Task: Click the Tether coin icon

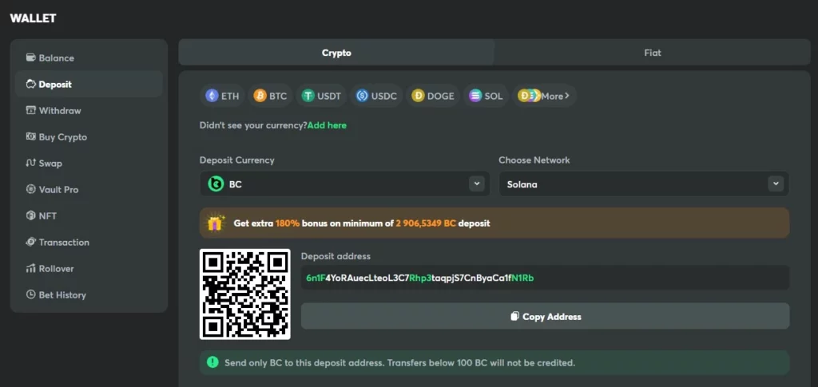Action: pyautogui.click(x=308, y=96)
